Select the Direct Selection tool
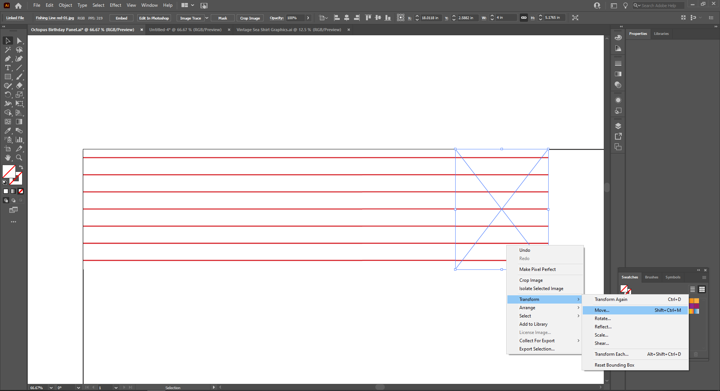Screen dimensions: 720x391 point(19,41)
